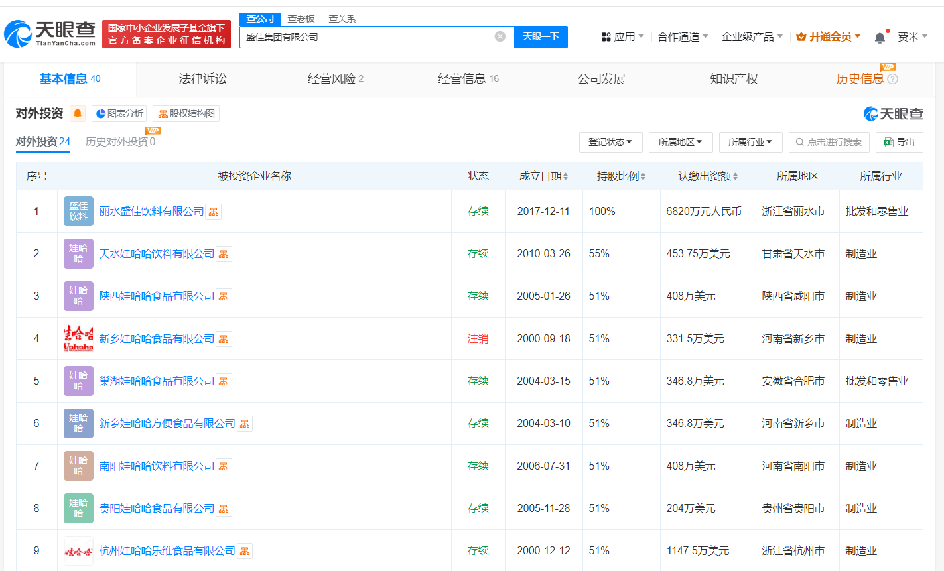Open the 应用 dropdown menu
This screenshot has height=571, width=944.
[622, 37]
